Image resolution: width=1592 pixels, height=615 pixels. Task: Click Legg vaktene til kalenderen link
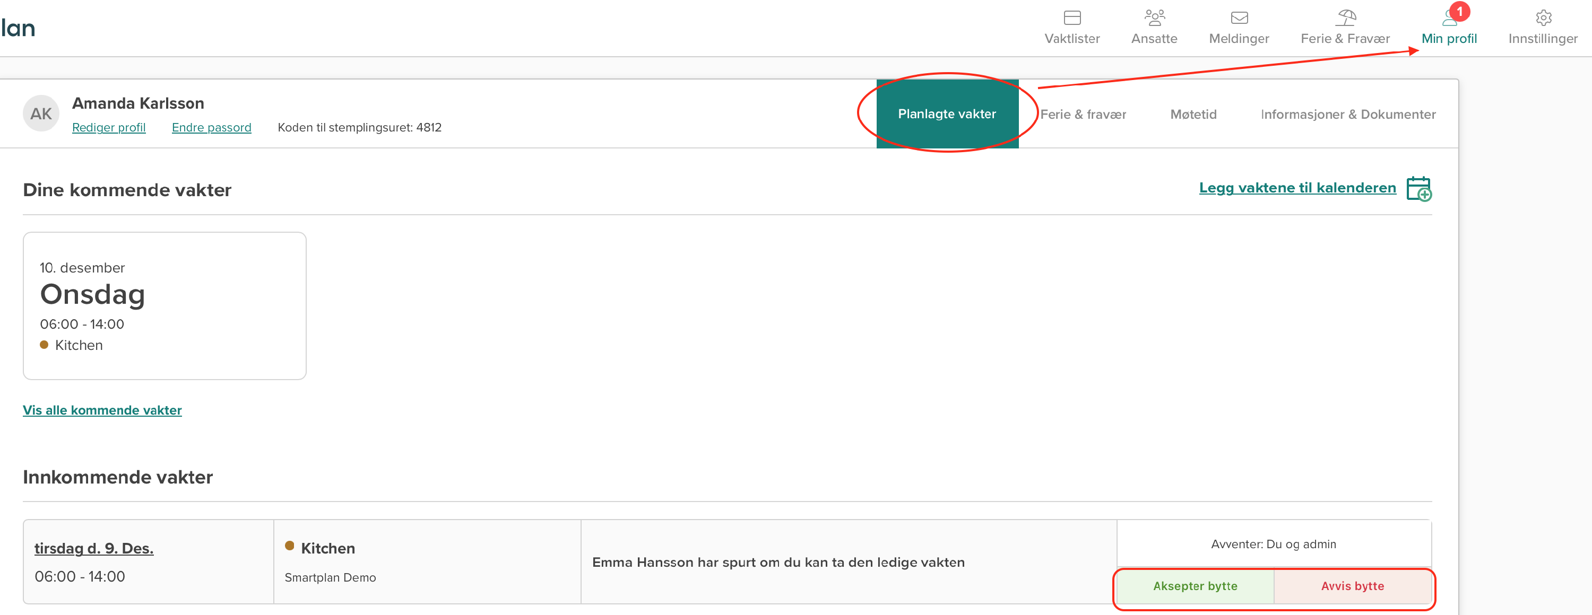(1296, 188)
